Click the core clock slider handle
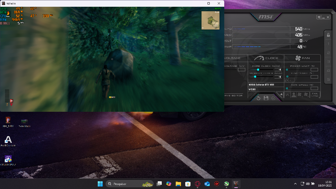 (258, 70)
